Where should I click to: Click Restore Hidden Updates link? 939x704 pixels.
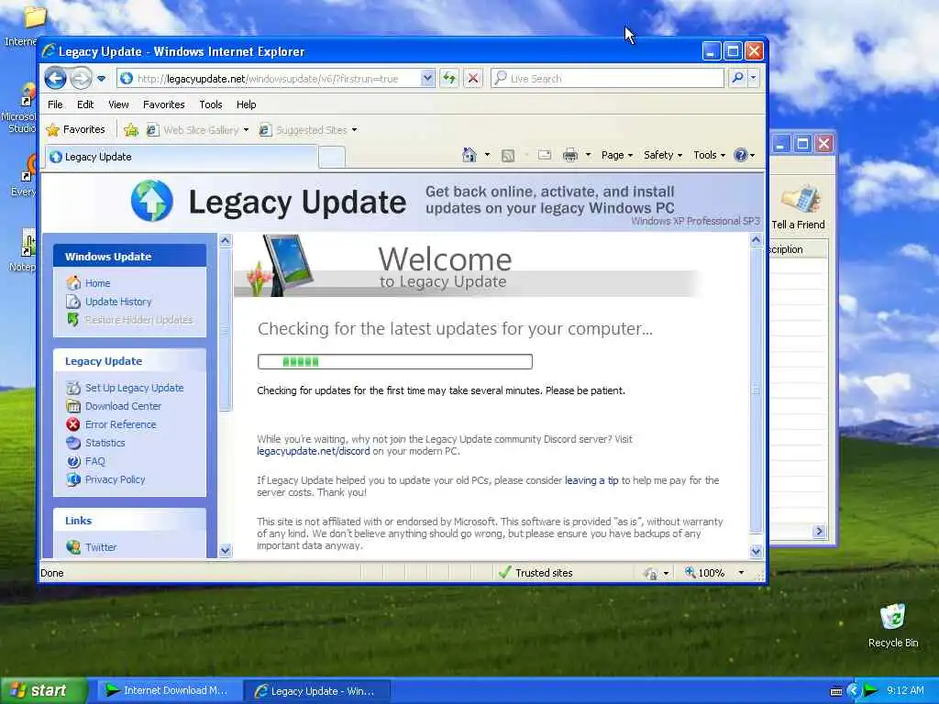(x=139, y=320)
